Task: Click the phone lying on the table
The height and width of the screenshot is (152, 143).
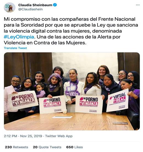Action: coord(120,123)
